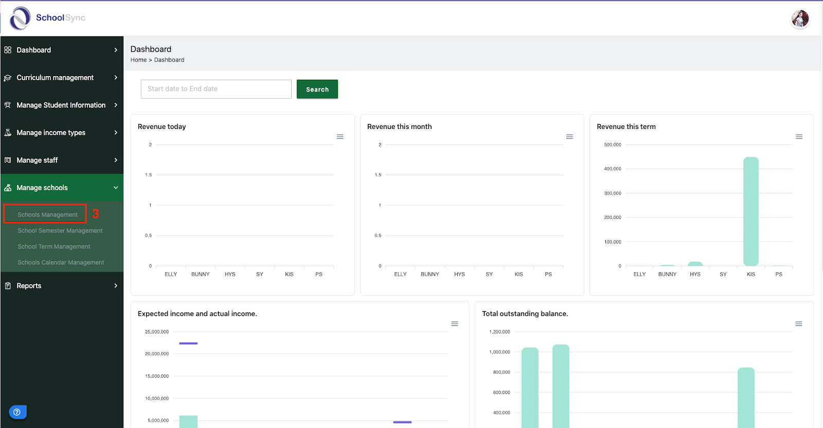Open Total outstanding balance chart menu icon

click(x=799, y=324)
